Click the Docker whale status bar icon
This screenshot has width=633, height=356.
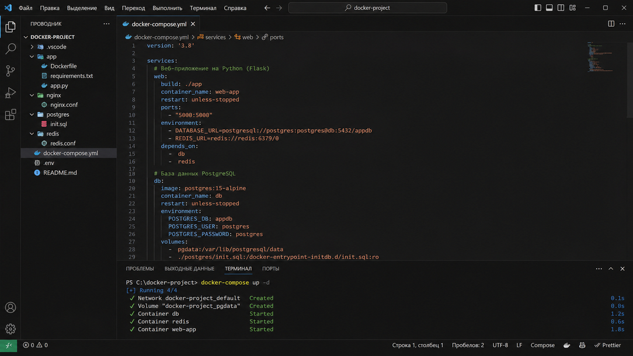pos(567,345)
